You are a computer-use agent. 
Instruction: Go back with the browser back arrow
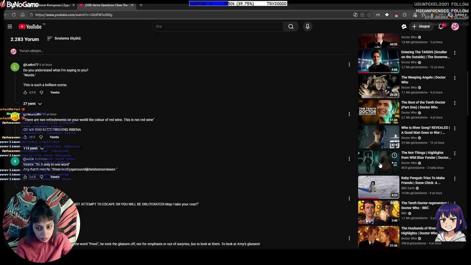click(x=5, y=15)
